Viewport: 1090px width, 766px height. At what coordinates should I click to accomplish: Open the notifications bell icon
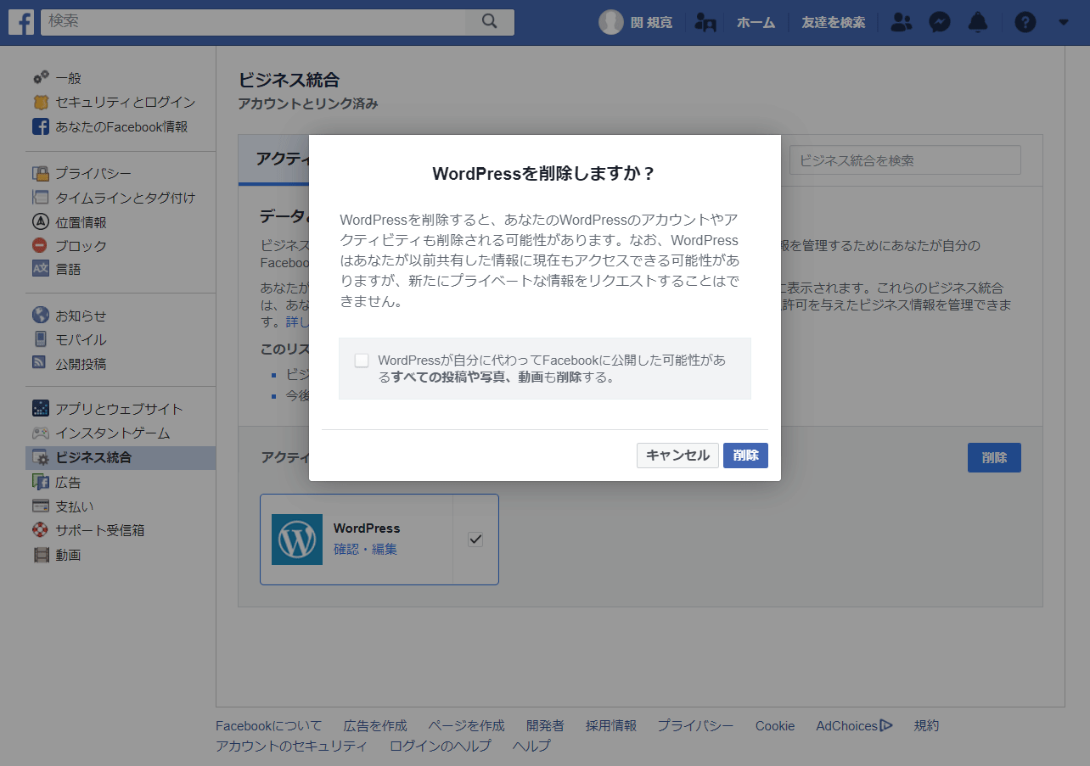pos(979,22)
